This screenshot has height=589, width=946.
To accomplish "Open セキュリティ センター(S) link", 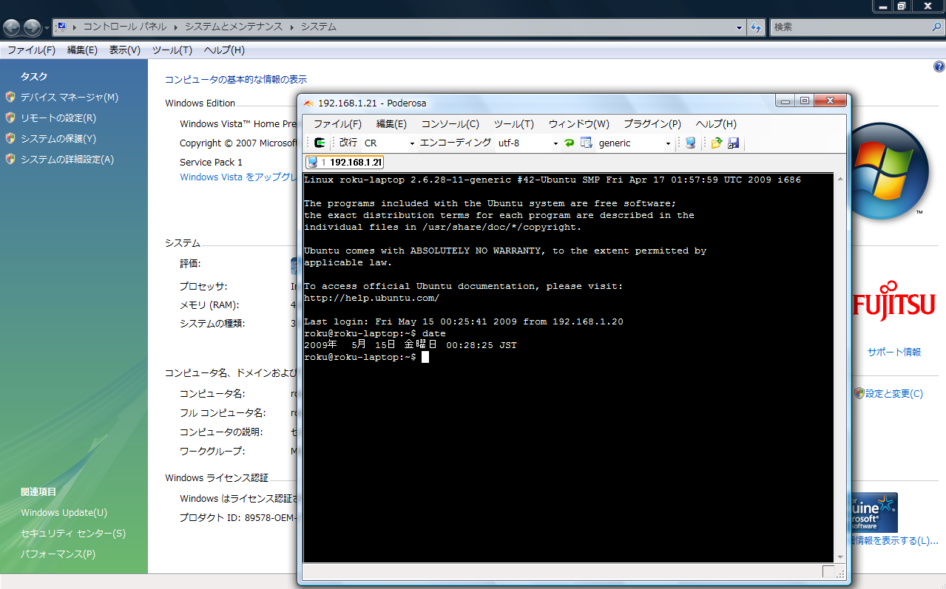I will pos(73,533).
